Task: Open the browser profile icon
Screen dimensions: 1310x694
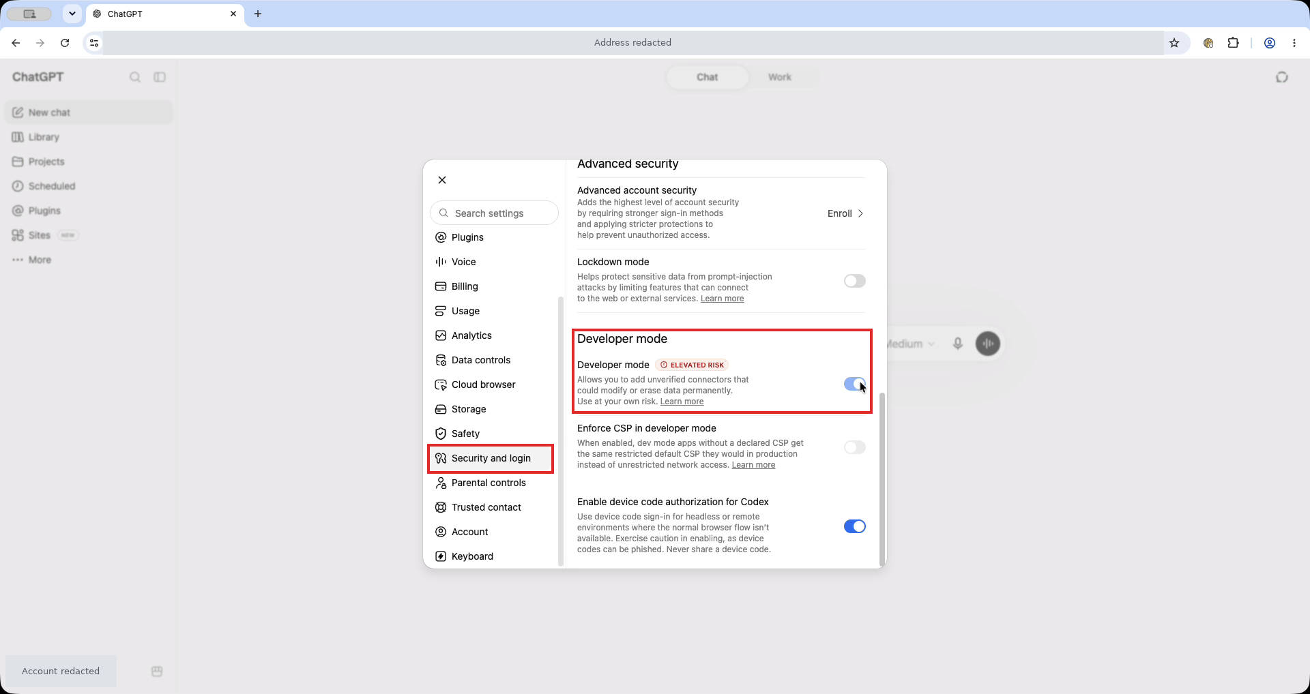Action: [x=1270, y=43]
